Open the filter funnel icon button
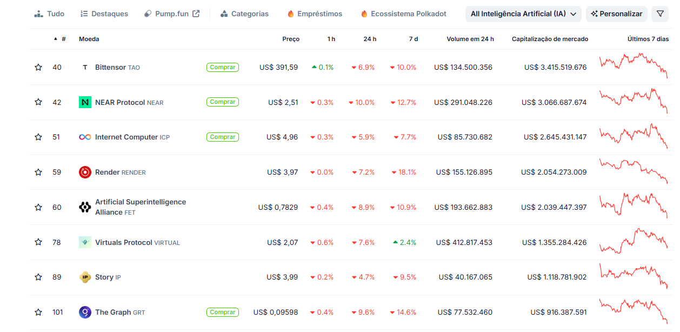Image resolution: width=680 pixels, height=332 pixels. tap(660, 14)
